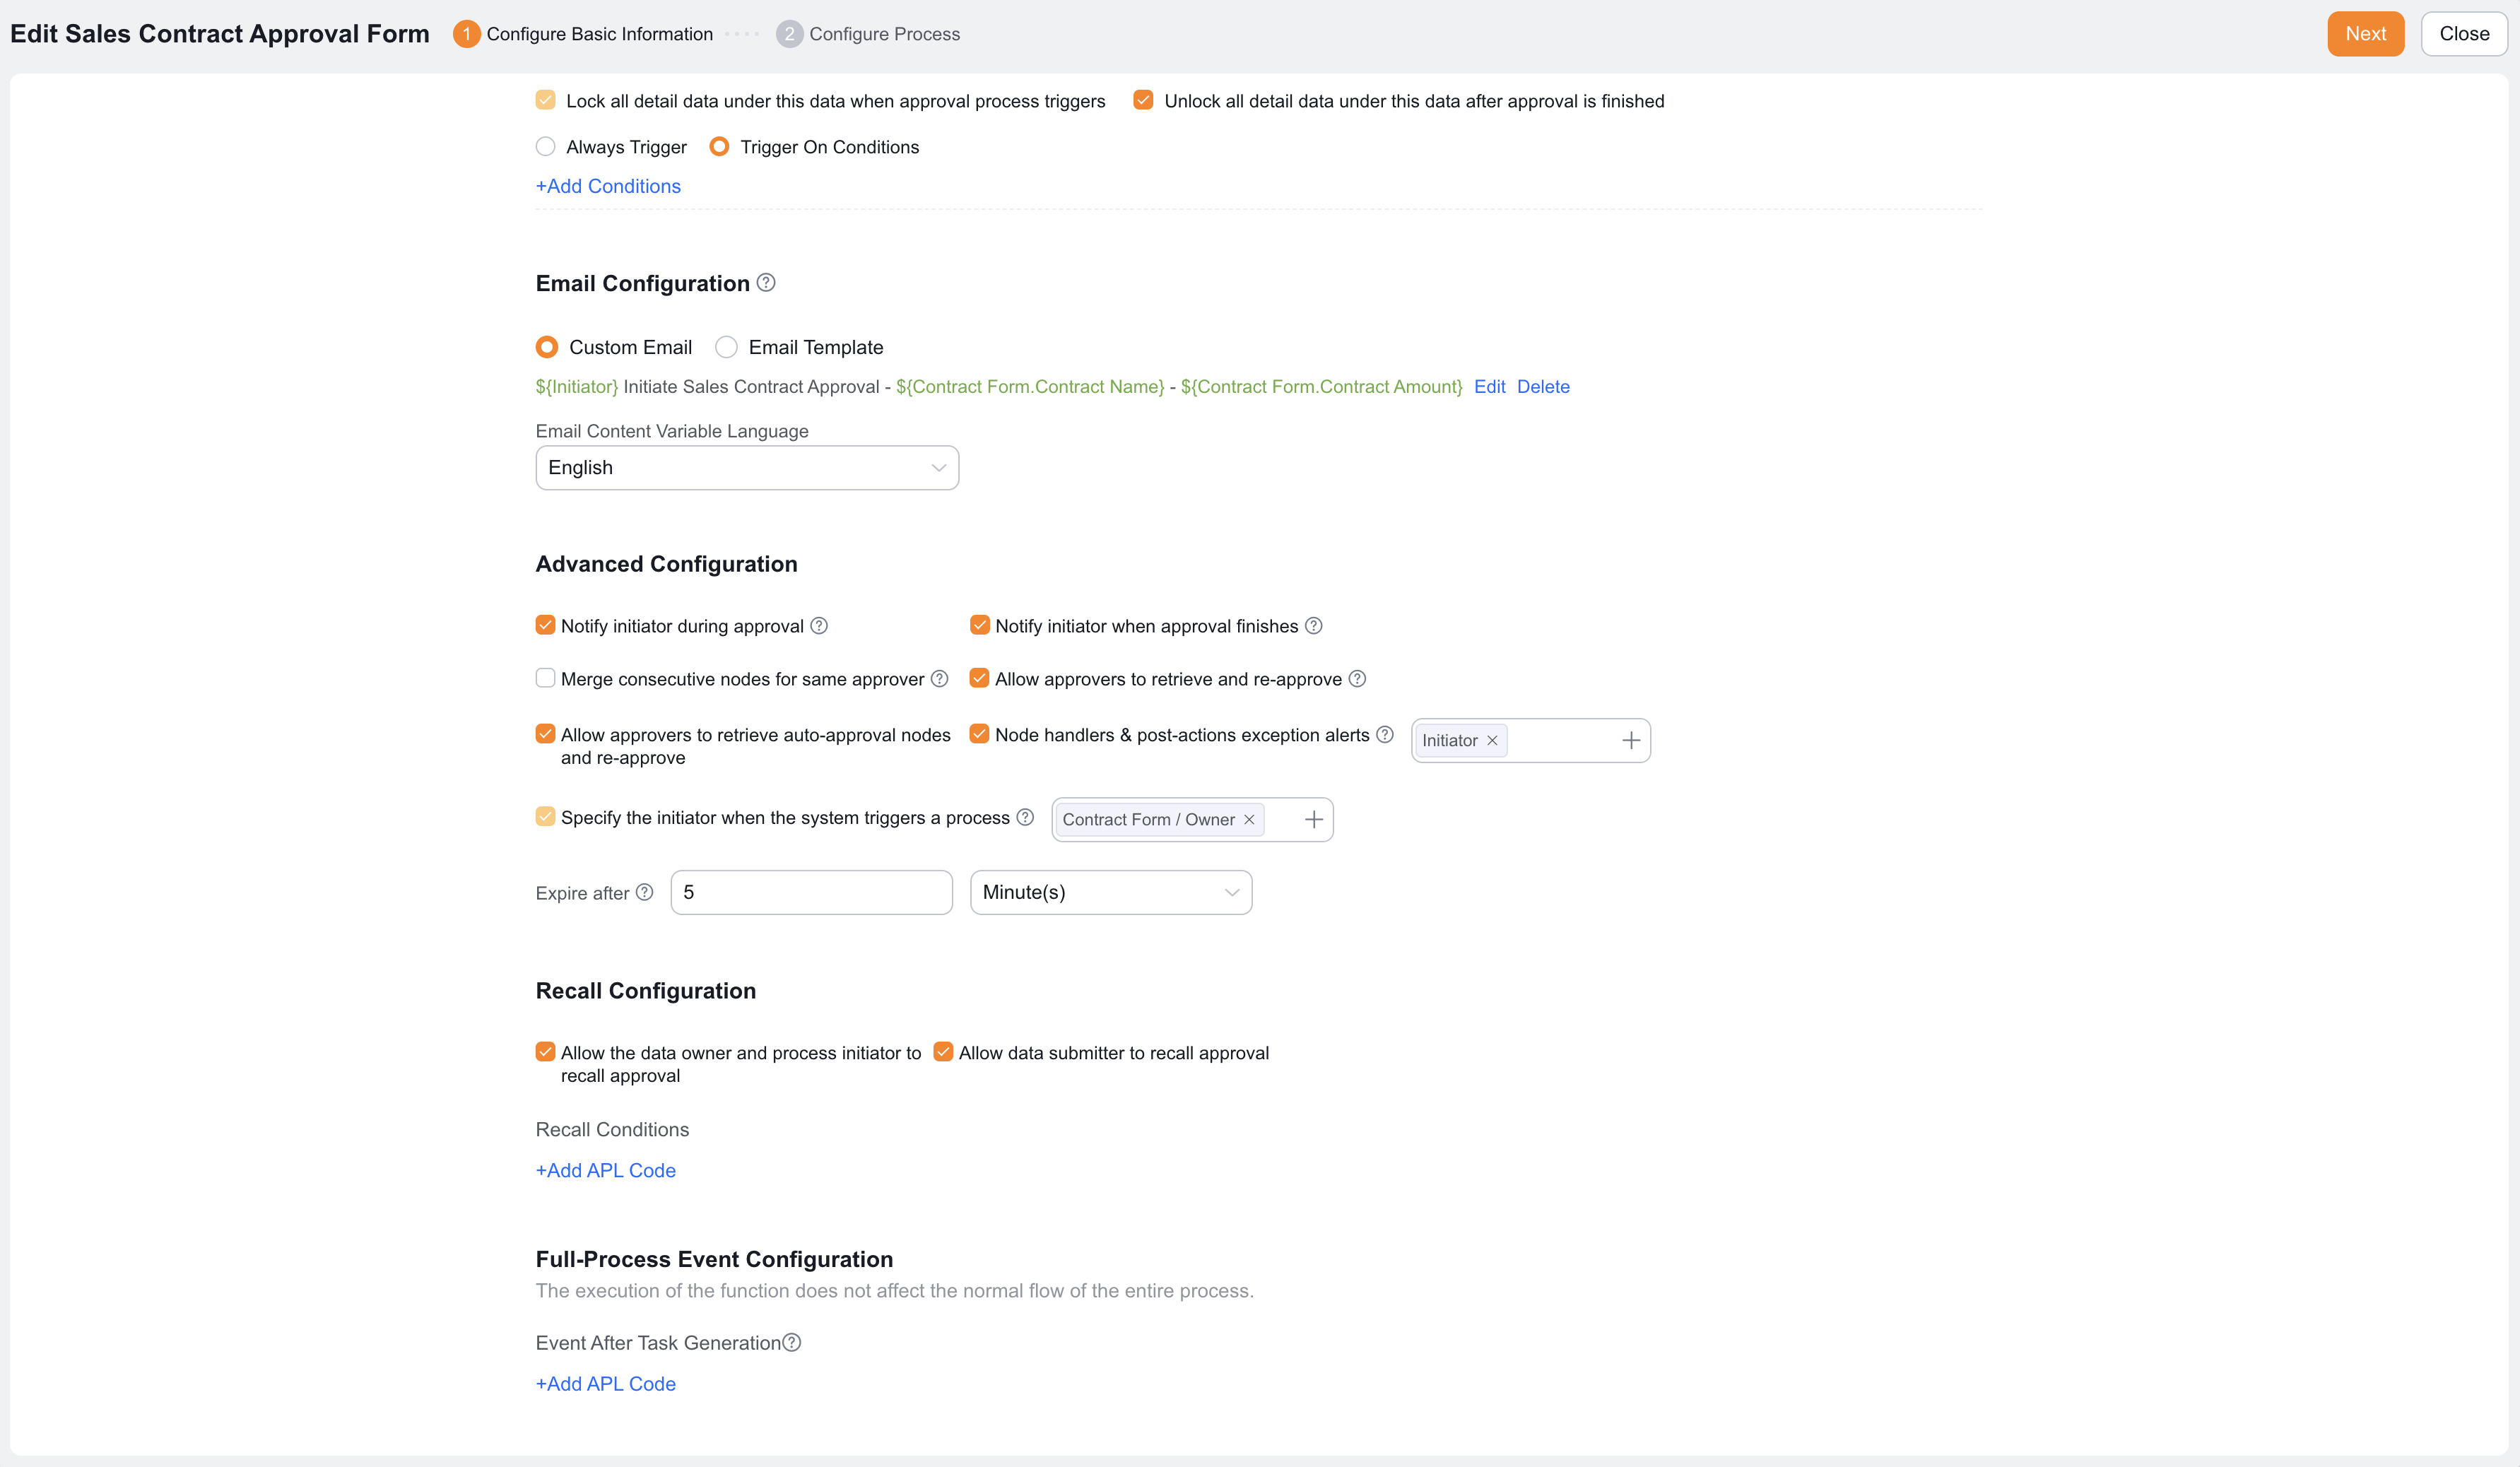Delete the custom email subject
The height and width of the screenshot is (1467, 2520).
click(1543, 387)
